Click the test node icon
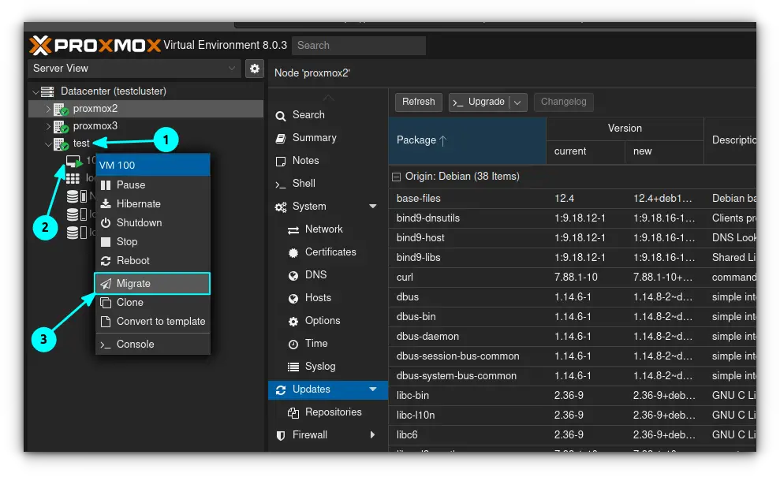Screen dimensions: 780x477 click(61, 143)
